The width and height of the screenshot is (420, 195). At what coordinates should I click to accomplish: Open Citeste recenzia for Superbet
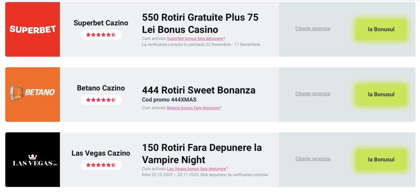pyautogui.click(x=313, y=29)
